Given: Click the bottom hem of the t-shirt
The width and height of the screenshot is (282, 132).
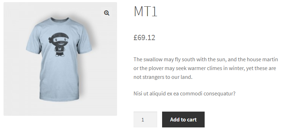Looking at the screenshot, I should pos(59,99).
